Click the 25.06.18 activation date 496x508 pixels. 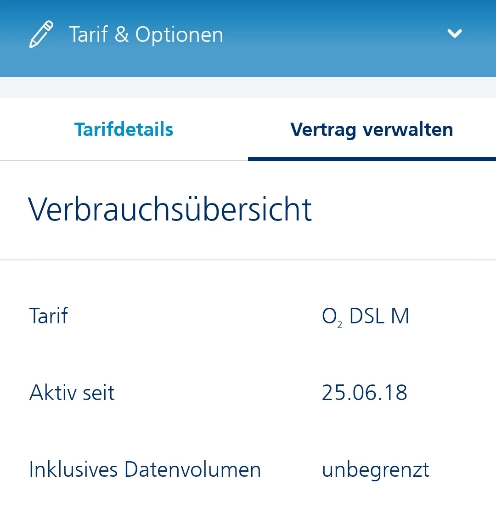(x=365, y=393)
